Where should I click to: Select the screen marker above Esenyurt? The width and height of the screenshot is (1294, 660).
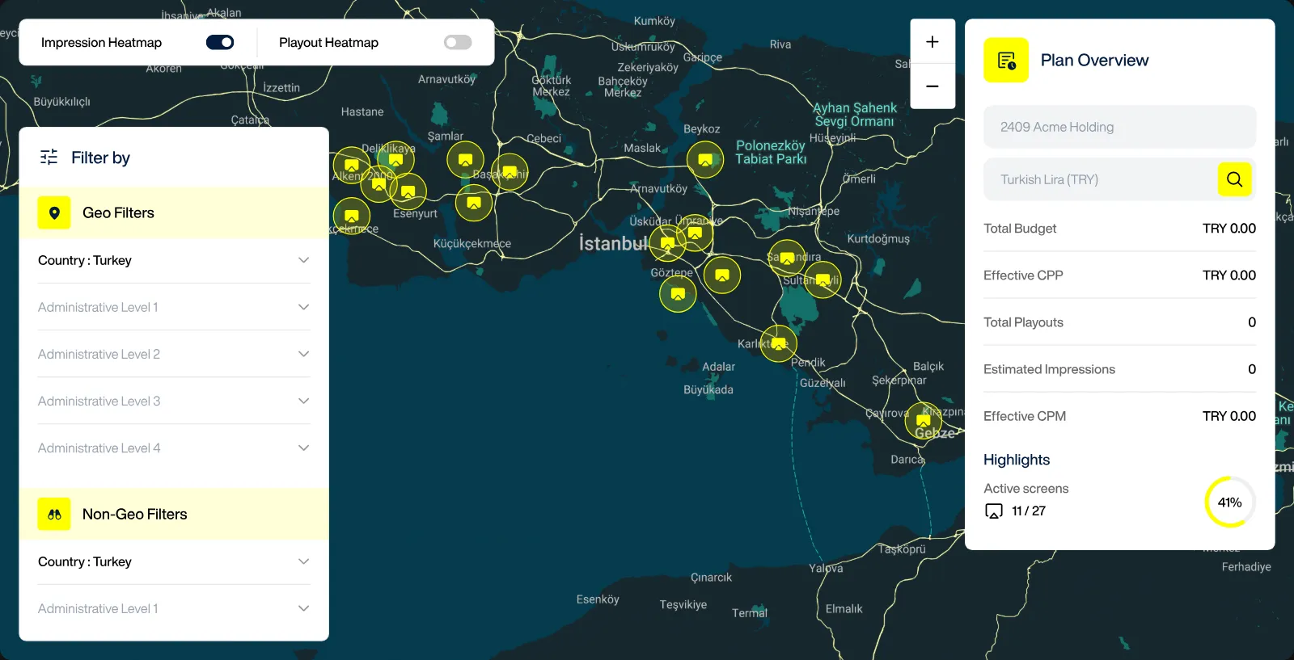coord(408,191)
